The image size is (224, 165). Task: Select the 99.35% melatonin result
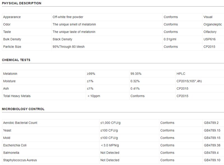click(x=136, y=74)
